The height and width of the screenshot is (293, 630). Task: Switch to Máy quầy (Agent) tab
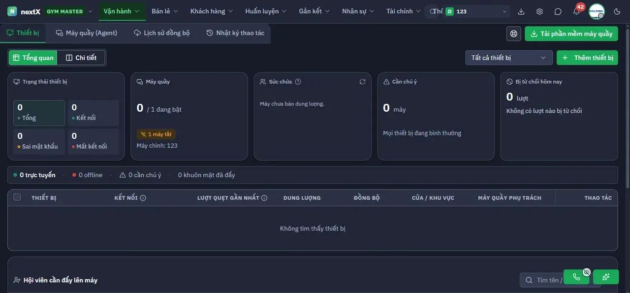click(87, 33)
